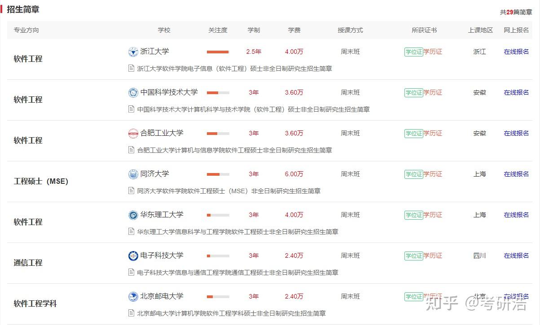Click 在线报名 for 浙江大学
The width and height of the screenshot is (540, 325).
click(516, 52)
